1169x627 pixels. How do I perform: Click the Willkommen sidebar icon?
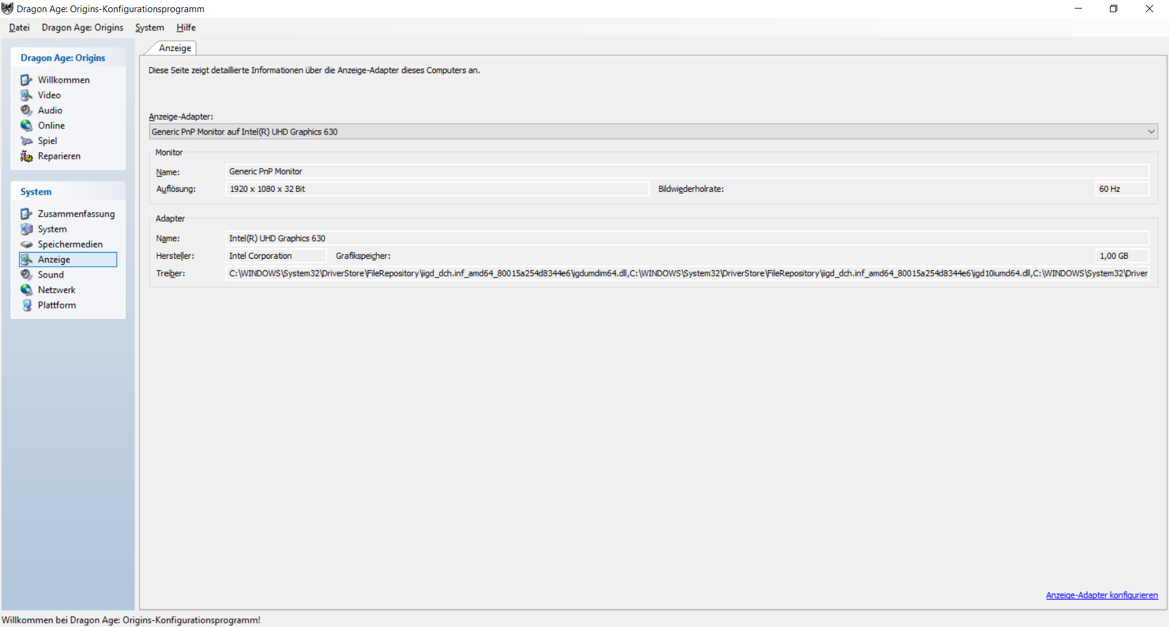[26, 80]
